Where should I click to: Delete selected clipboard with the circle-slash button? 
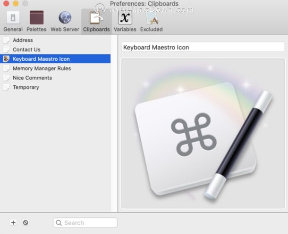25,223
